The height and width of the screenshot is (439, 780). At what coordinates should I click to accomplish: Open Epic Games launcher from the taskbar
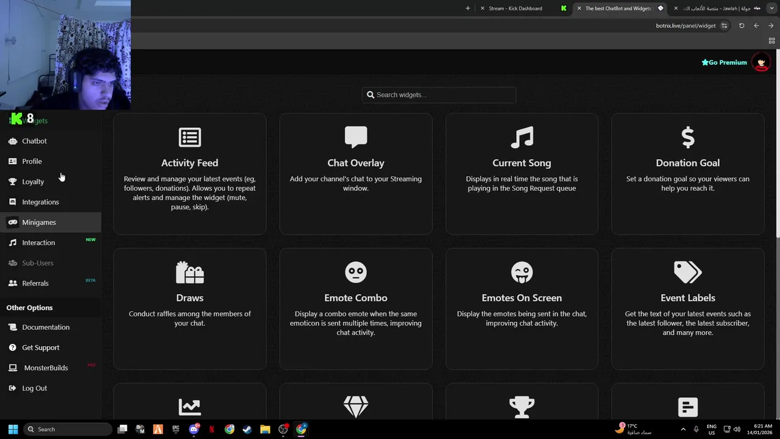176,429
